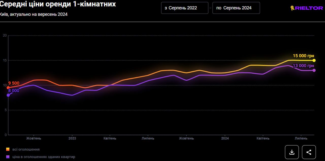This screenshot has width=325, height=161.
Task: Toggle the 'всі оголошення' series via legend label
Action: 26,149
